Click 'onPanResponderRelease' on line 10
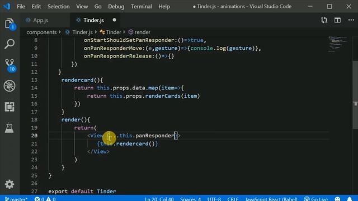 point(117,56)
